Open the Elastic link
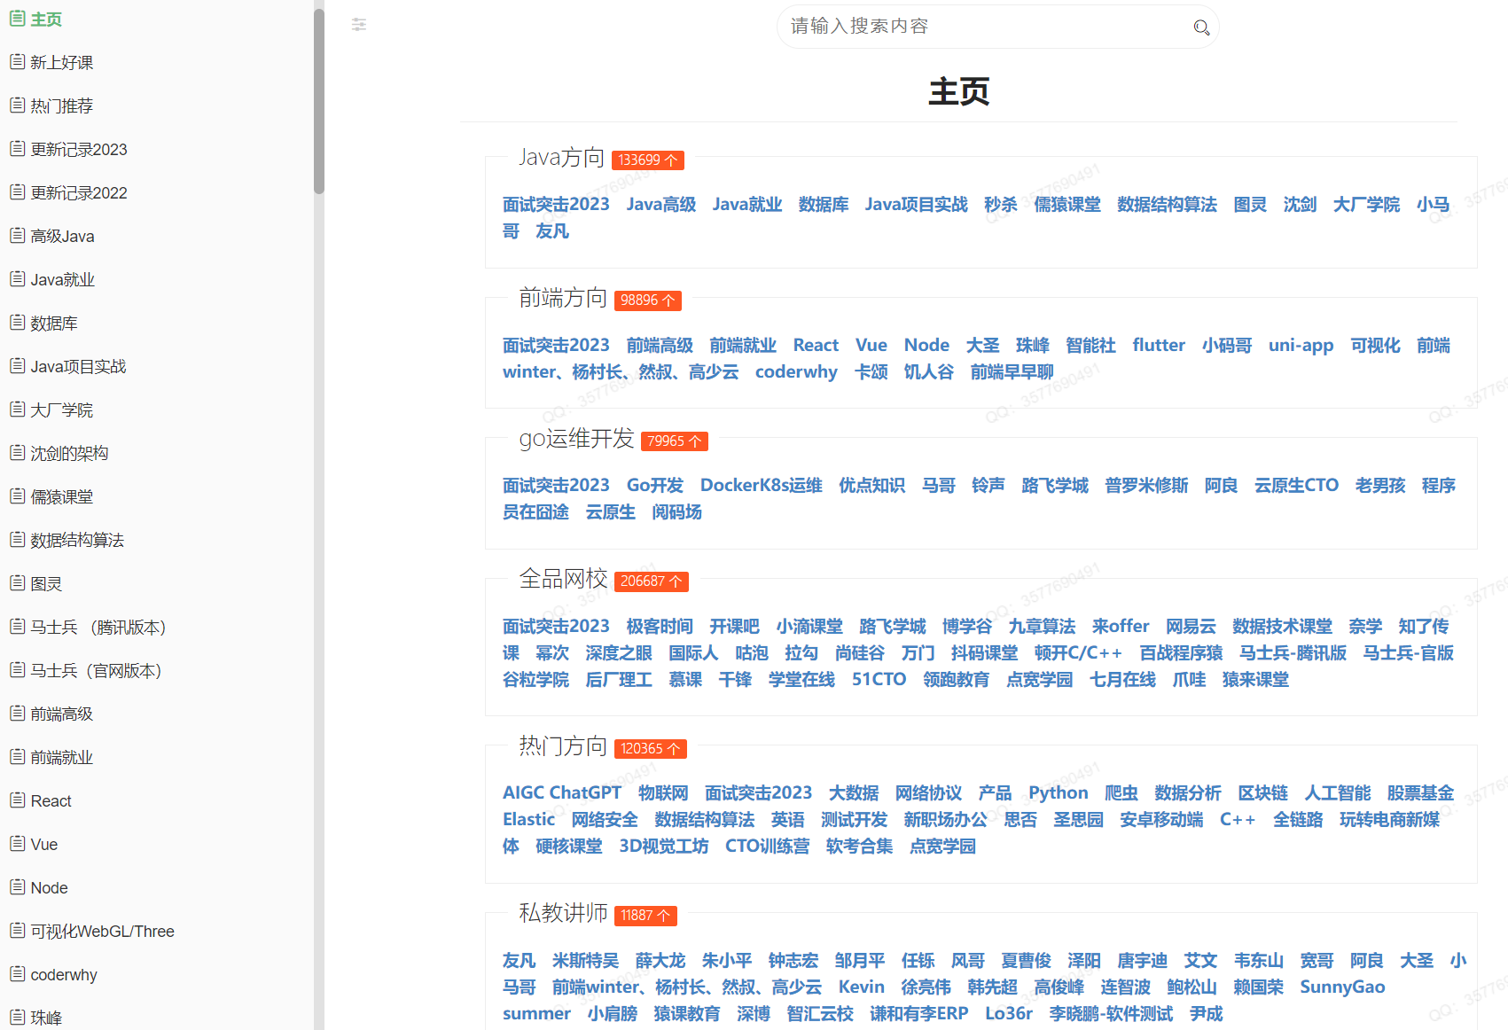The width and height of the screenshot is (1508, 1030). 528,820
